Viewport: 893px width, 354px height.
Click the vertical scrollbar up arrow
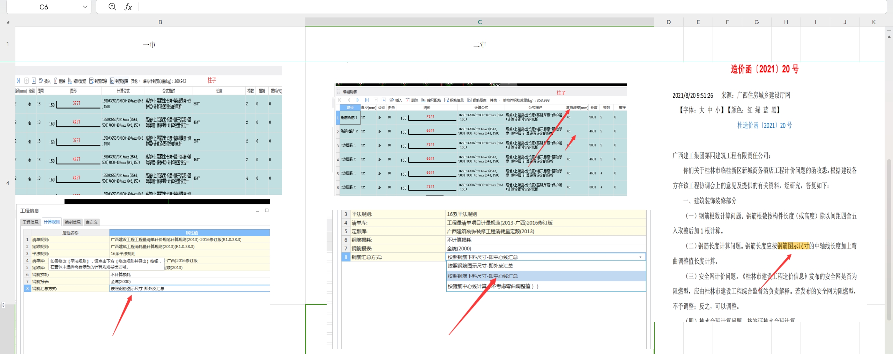click(889, 37)
